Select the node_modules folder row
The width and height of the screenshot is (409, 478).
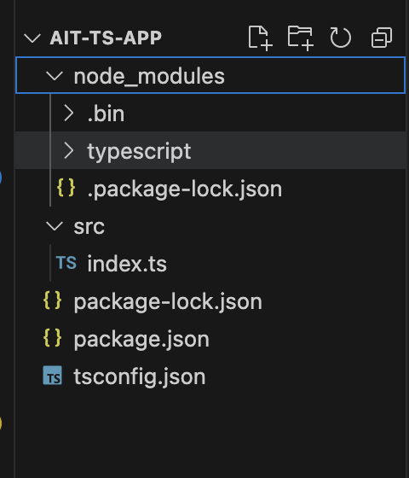[210, 75]
